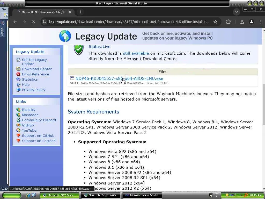Screen dimensions: 265x199
Task: Stop loading the page
Action: coord(33,22)
